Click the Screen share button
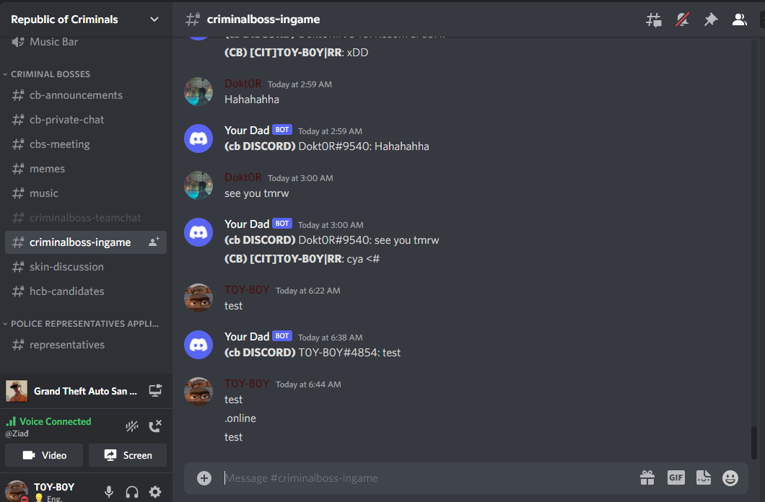The image size is (765, 502). [128, 455]
